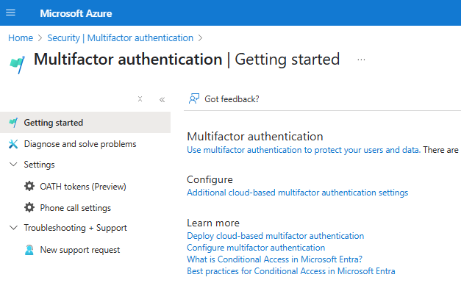This screenshot has width=461, height=305.
Task: Collapse the sidebar with double chevron
Action: [162, 100]
